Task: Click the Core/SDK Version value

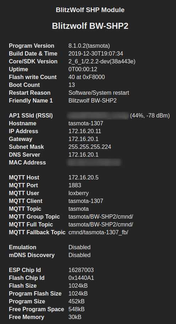Action: 102,62
